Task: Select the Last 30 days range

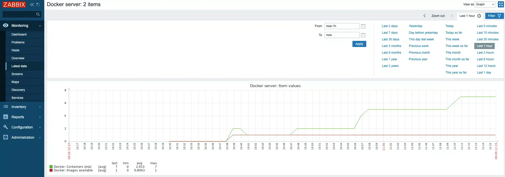Action: pos(391,39)
